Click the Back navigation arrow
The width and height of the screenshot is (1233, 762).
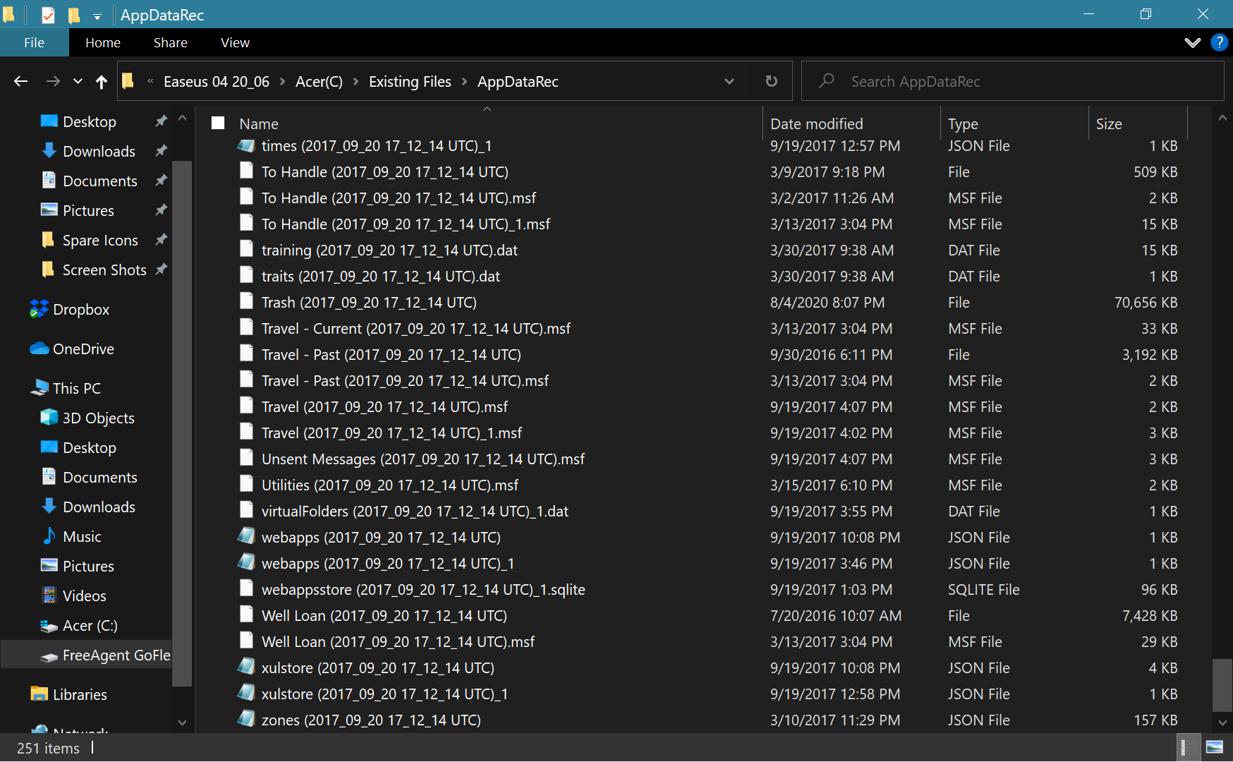[20, 82]
